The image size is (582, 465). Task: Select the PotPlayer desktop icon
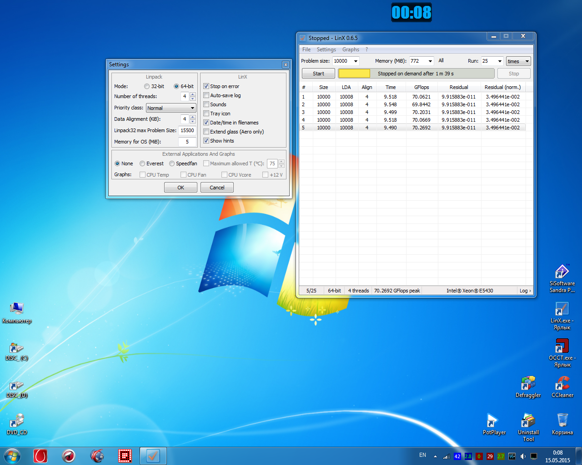click(494, 424)
